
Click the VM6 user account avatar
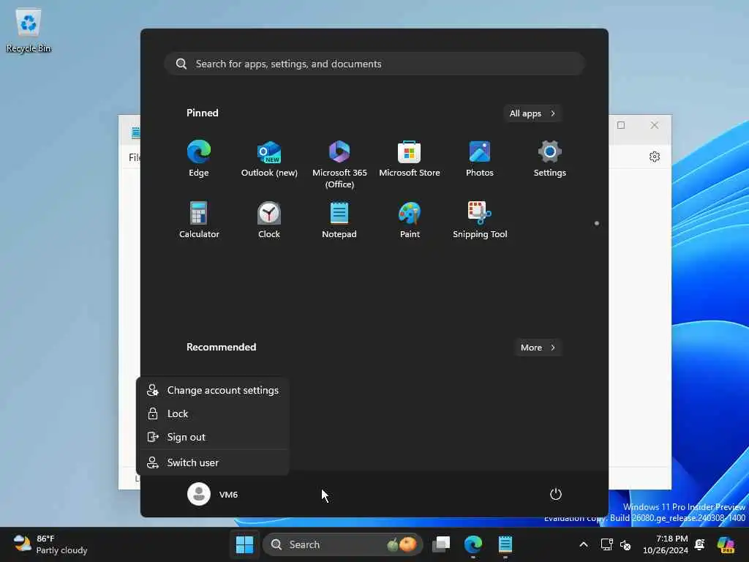click(x=199, y=494)
